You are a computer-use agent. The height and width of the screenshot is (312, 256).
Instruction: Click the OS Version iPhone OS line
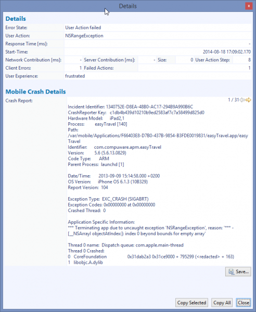click(x=108, y=181)
